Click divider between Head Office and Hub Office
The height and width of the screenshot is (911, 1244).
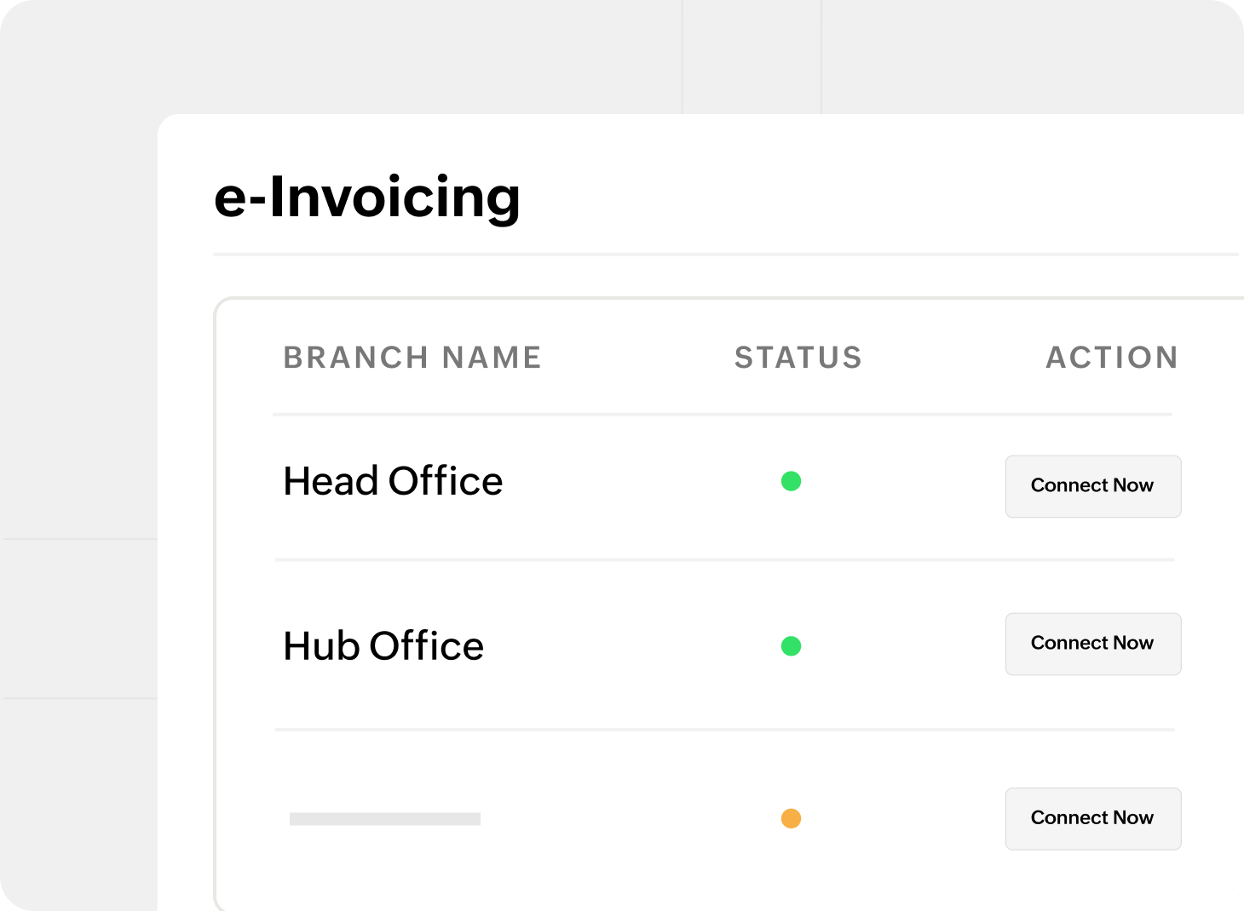tap(724, 559)
